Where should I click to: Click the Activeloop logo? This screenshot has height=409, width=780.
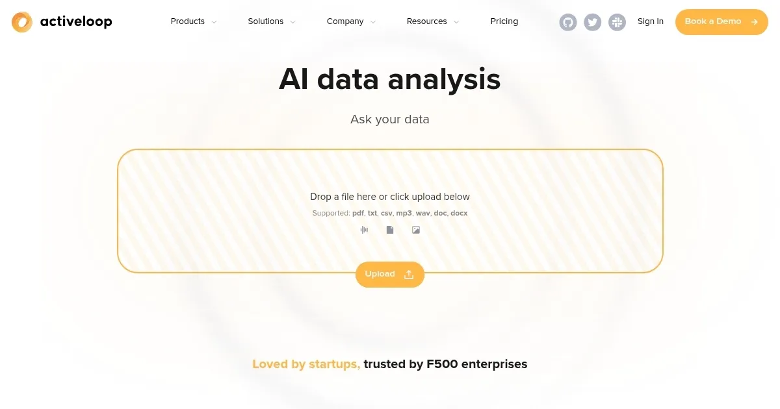tap(61, 21)
